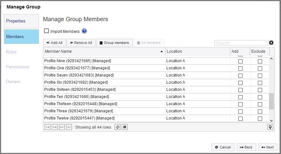
Task: Click Remove All button
Action: [81, 43]
